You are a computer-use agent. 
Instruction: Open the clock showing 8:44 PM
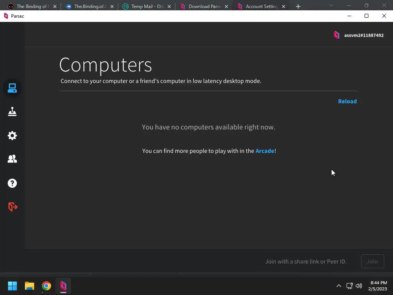click(x=378, y=286)
